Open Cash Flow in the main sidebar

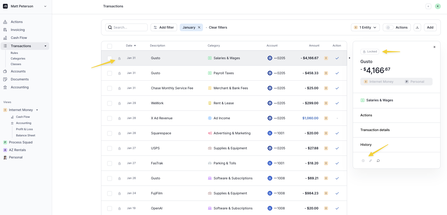tap(19, 38)
